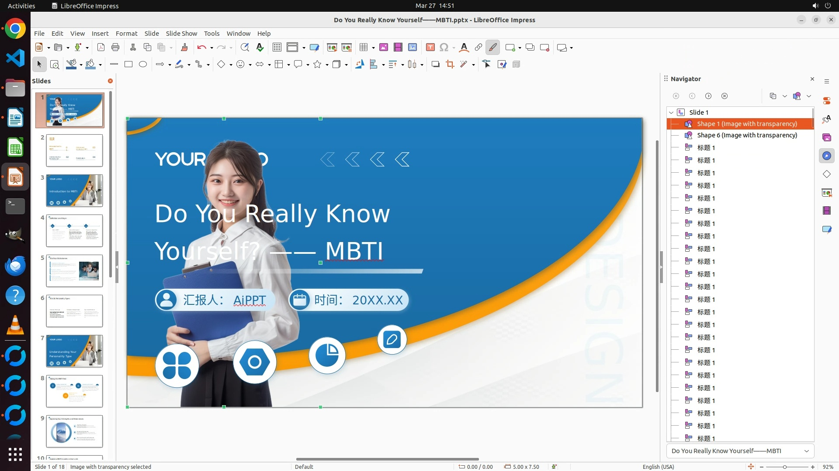Toggle the Shadow button in the toolbar
The height and width of the screenshot is (471, 839).
point(435,65)
